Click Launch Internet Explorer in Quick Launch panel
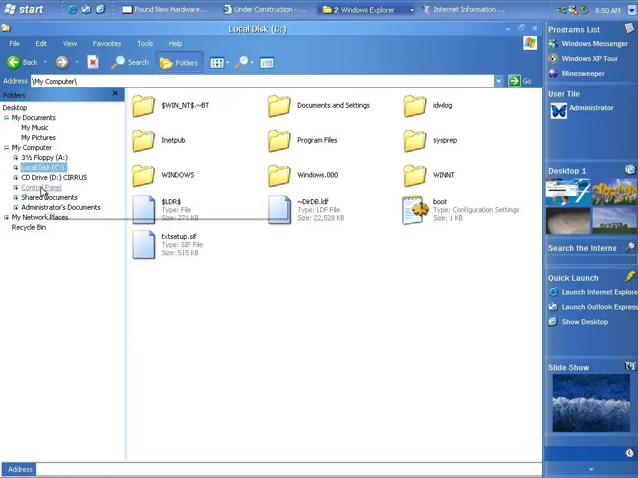Image resolution: width=638 pixels, height=478 pixels. 593,292
